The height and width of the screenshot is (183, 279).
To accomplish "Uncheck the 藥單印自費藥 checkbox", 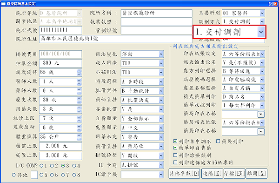I will click(175, 148).
